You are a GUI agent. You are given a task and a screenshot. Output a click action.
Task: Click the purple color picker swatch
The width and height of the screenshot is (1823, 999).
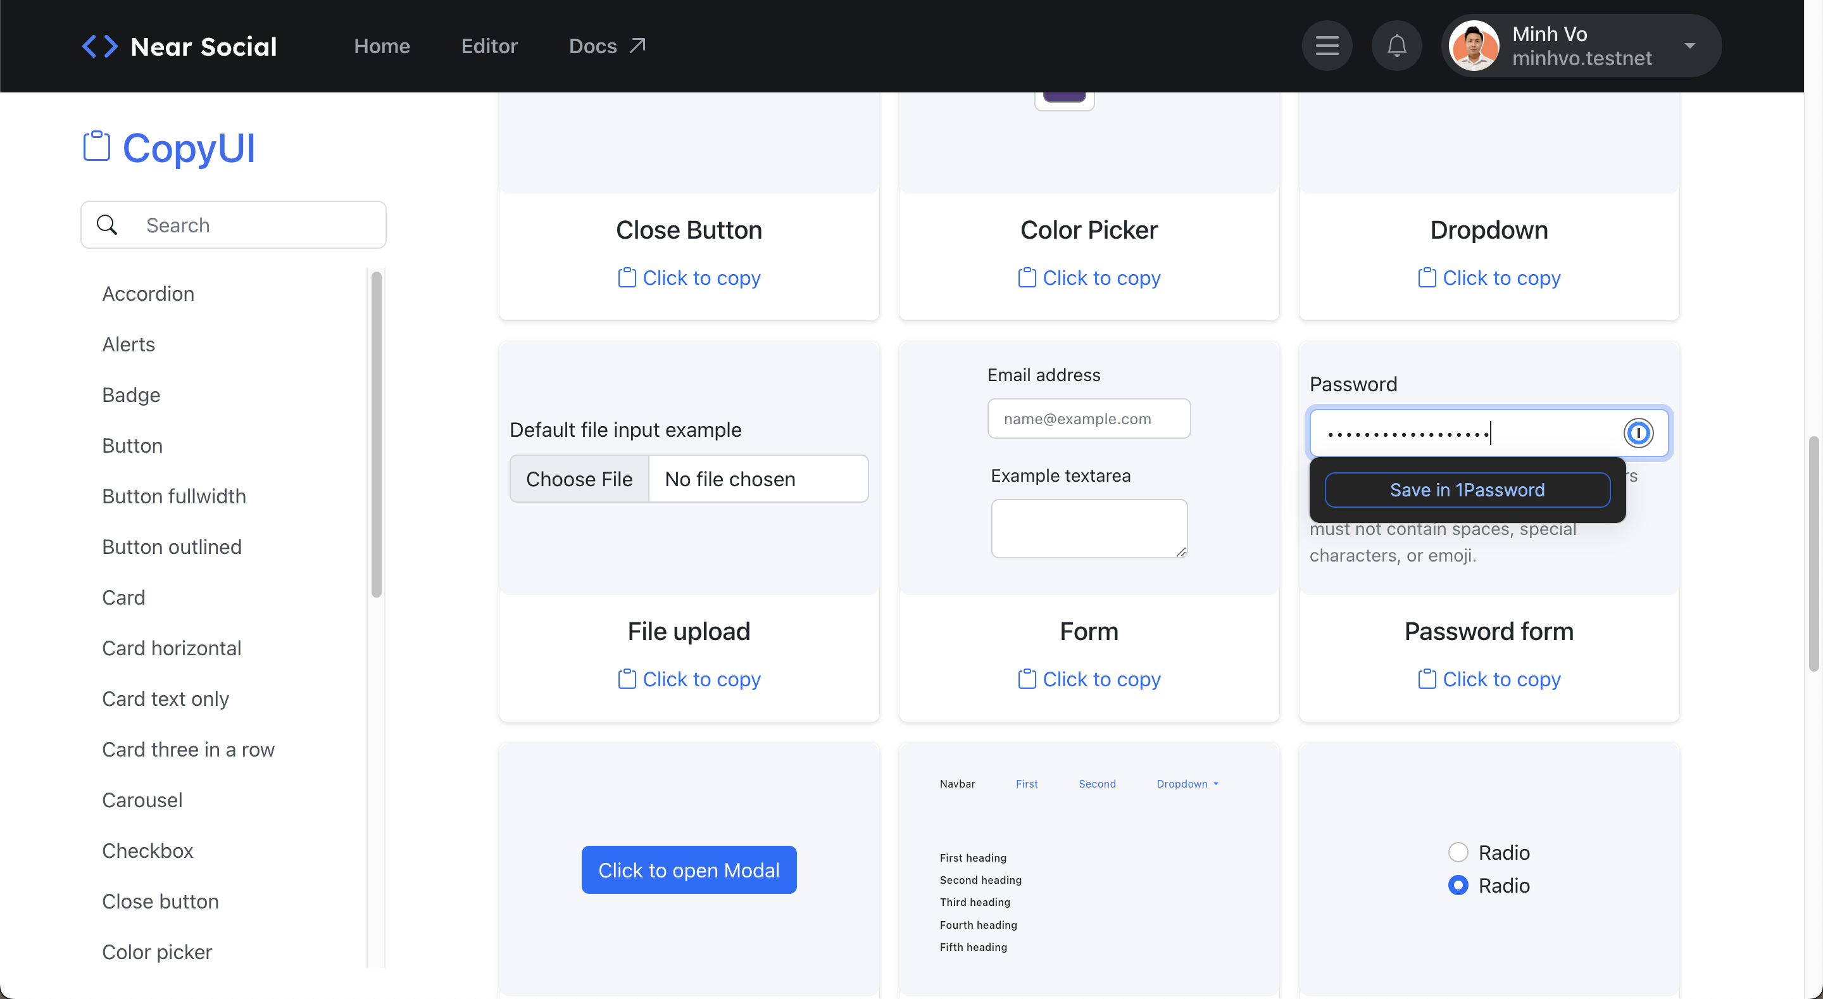pos(1063,97)
